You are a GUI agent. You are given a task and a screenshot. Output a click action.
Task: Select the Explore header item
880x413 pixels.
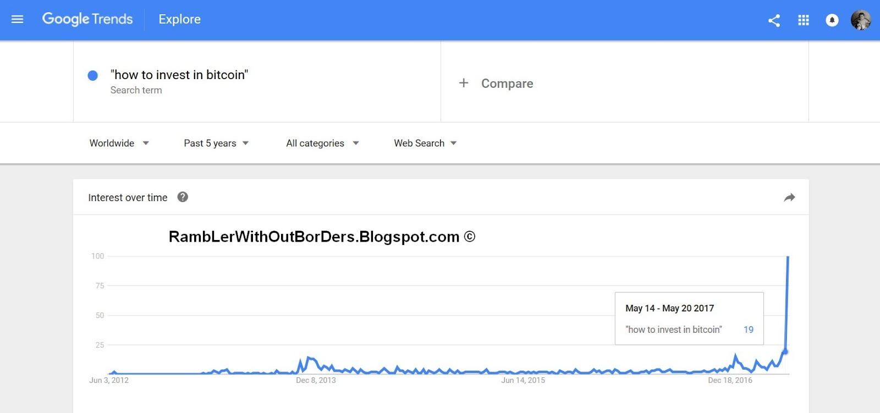click(179, 19)
